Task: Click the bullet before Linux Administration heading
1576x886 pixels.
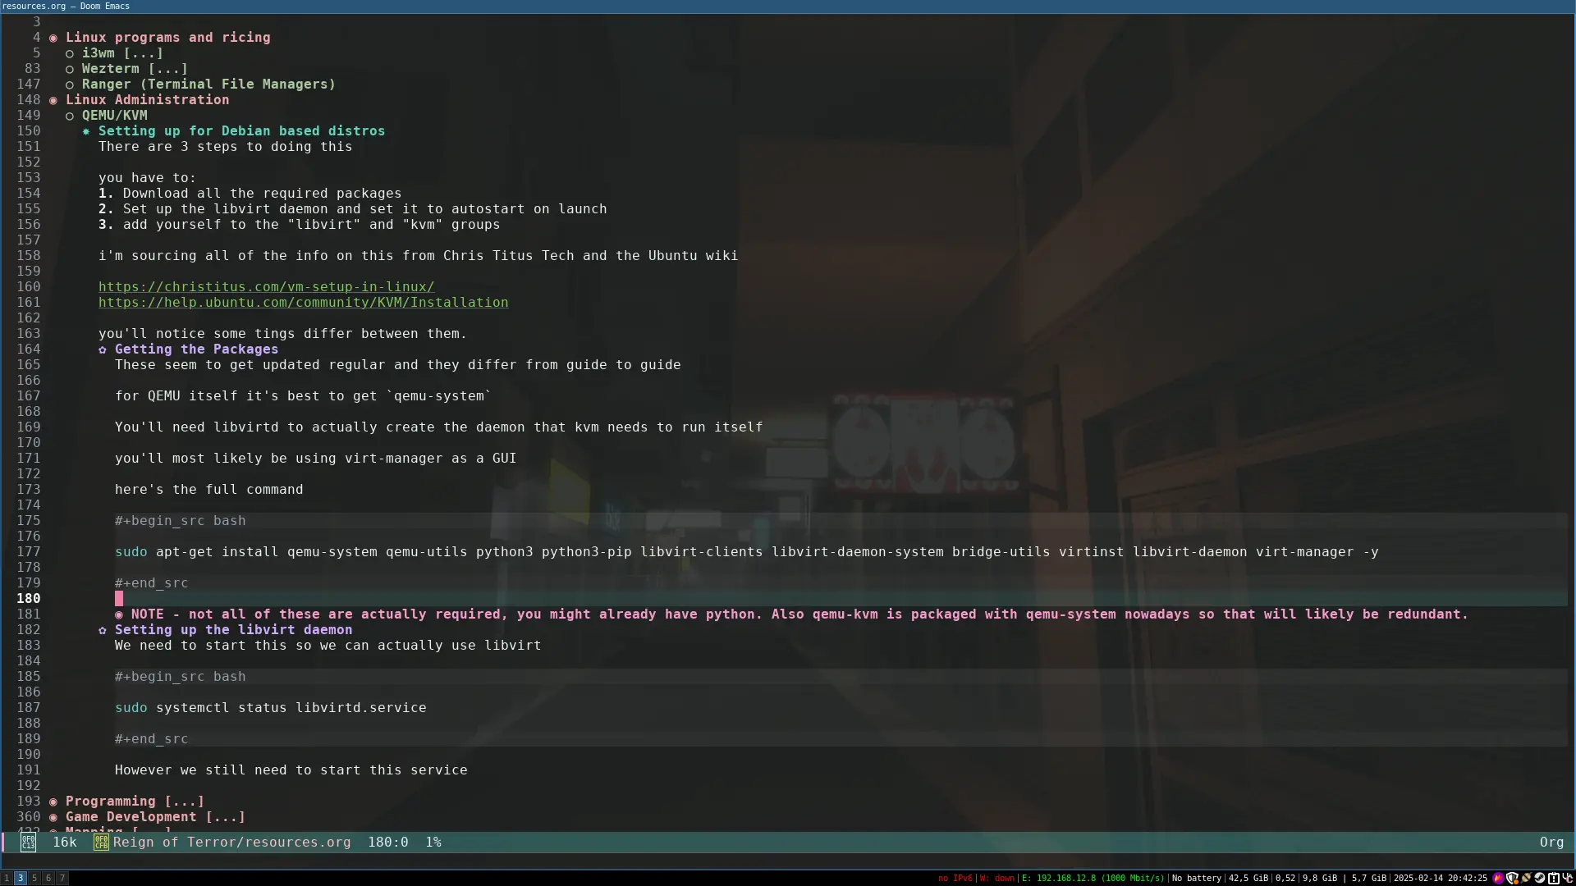Action: 53,100
